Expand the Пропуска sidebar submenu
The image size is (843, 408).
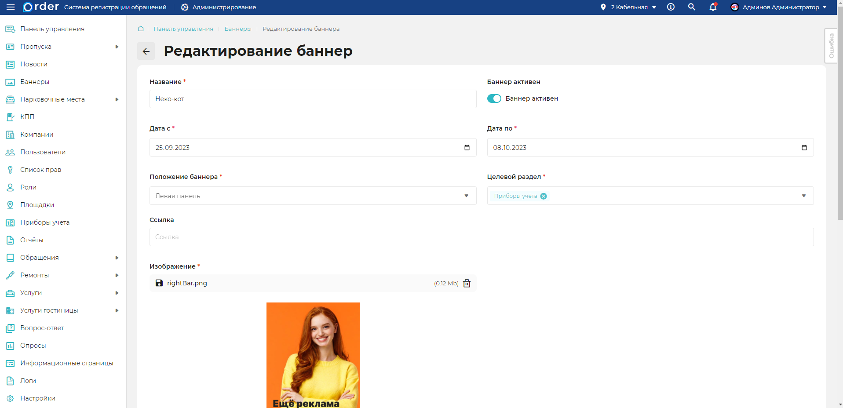pyautogui.click(x=117, y=47)
